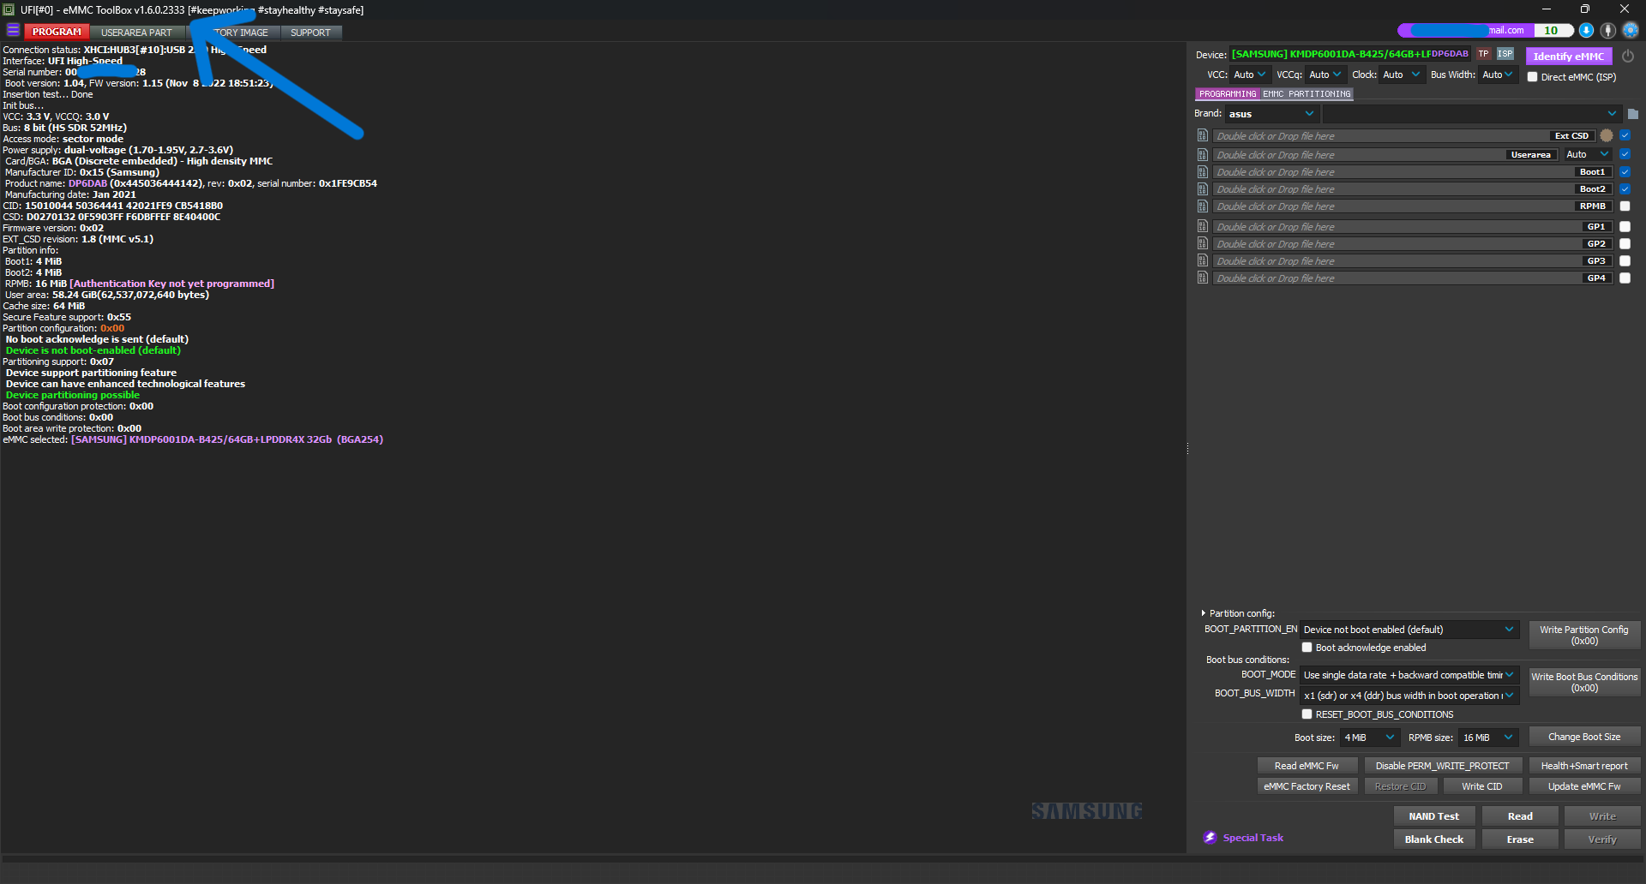Click the file icon of Boot1 row
1646x884 pixels.
[1203, 171]
